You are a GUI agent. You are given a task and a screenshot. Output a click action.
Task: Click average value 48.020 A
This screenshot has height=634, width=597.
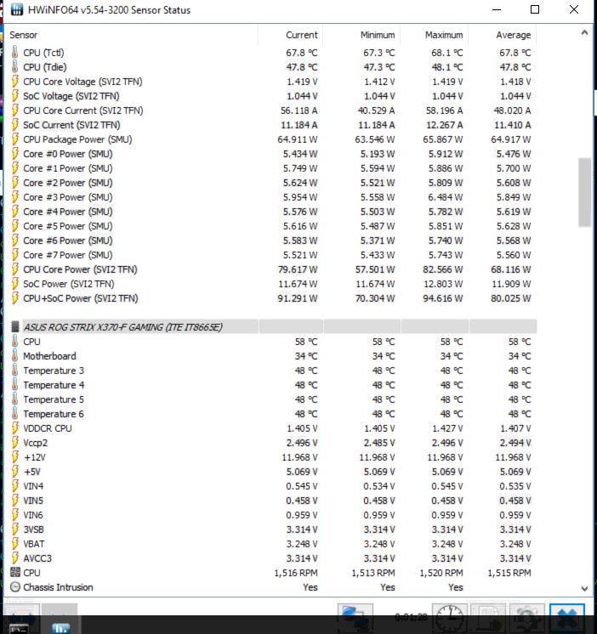pyautogui.click(x=513, y=110)
